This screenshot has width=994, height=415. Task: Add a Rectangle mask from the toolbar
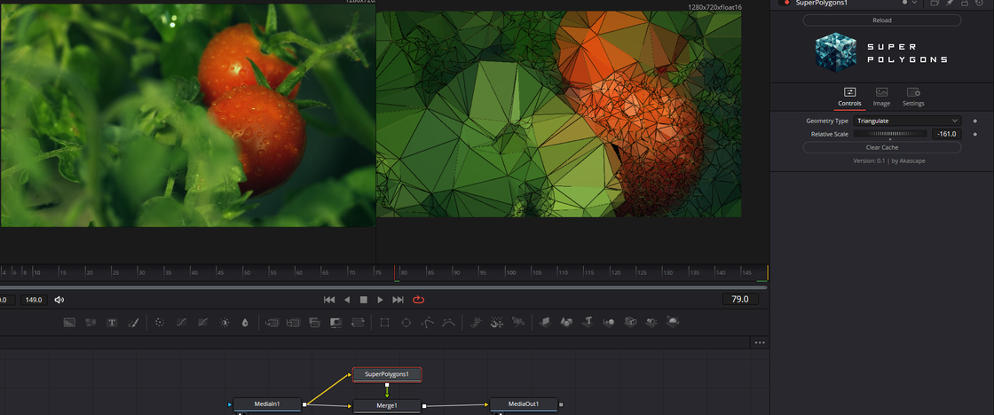coord(384,323)
